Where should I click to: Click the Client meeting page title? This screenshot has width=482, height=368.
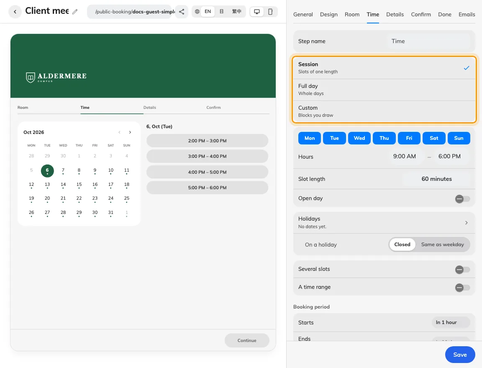(47, 11)
